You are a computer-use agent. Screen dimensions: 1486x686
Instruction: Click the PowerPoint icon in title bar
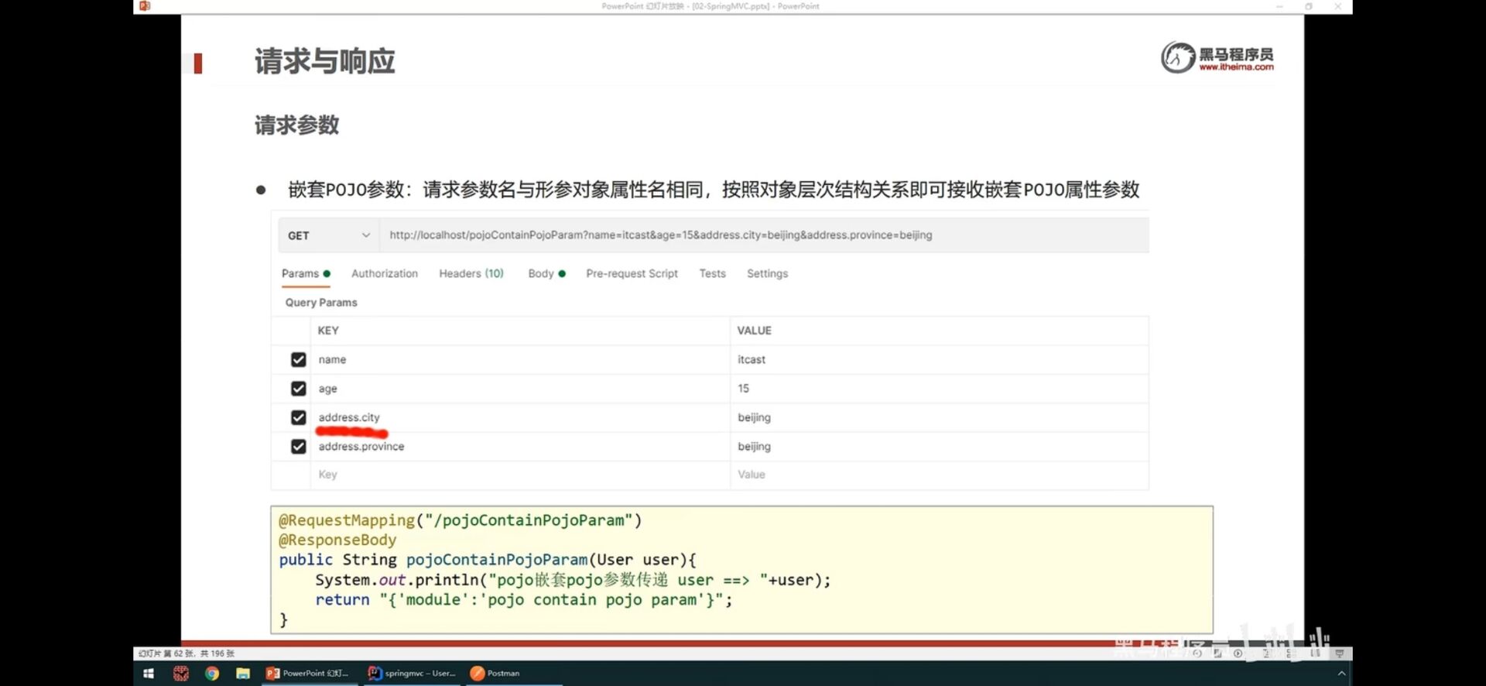coord(145,6)
